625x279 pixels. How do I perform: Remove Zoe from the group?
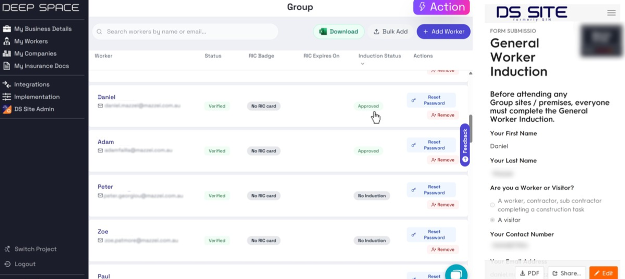pyautogui.click(x=443, y=249)
